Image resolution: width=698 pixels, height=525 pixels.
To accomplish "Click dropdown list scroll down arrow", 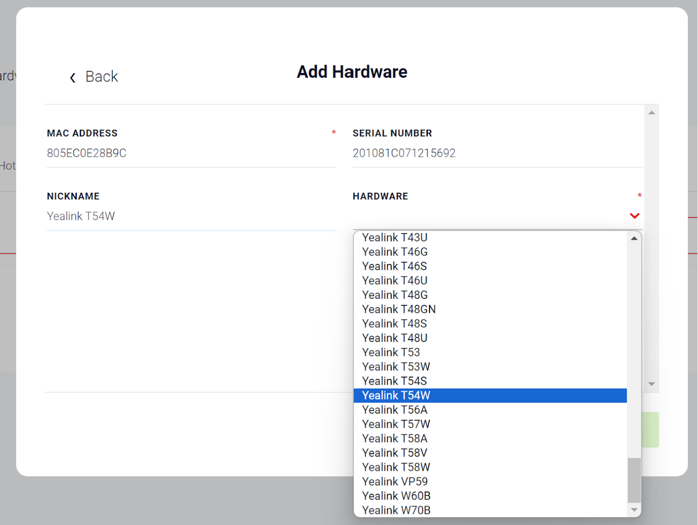I will pos(634,510).
